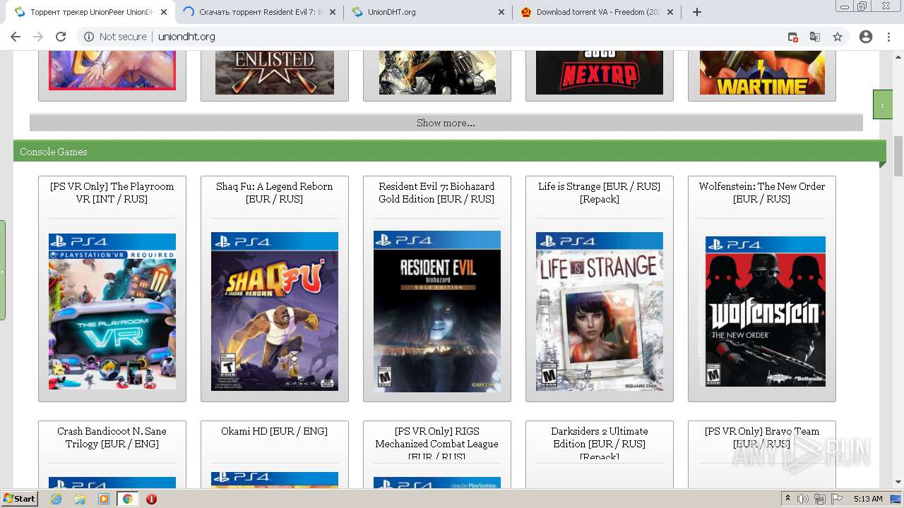Click the browser forward arrow

pyautogui.click(x=38, y=37)
